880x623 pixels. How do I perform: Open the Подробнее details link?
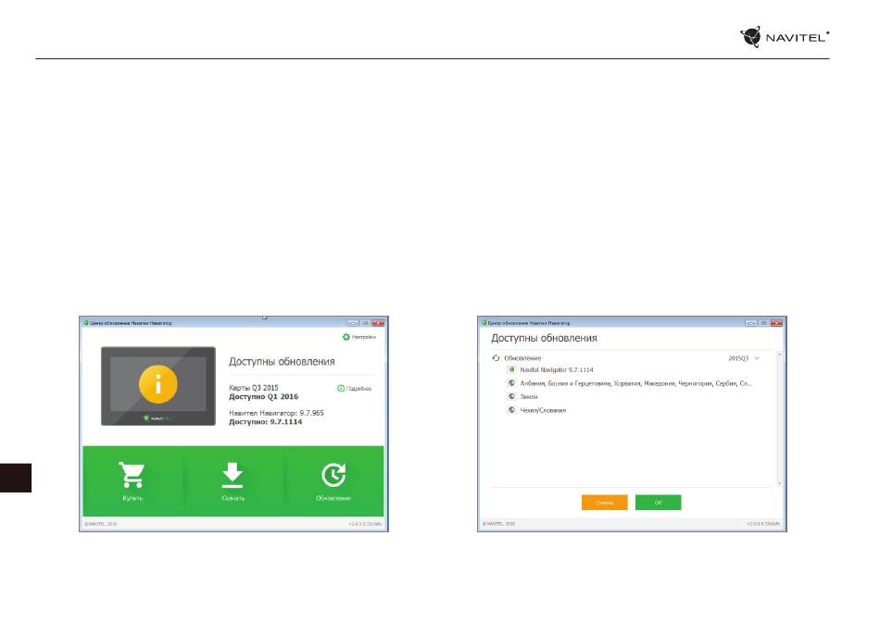click(354, 389)
